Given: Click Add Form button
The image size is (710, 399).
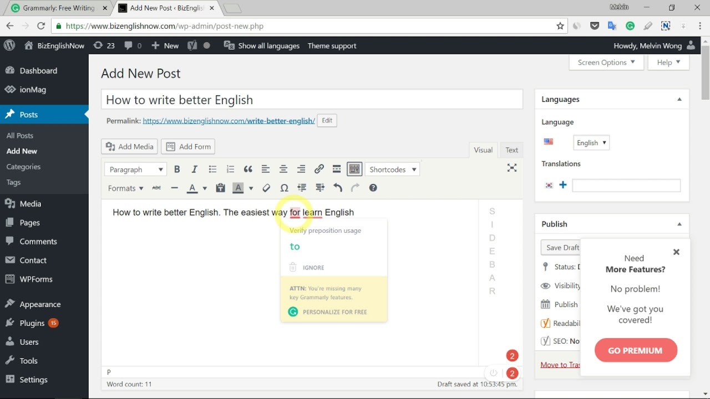Looking at the screenshot, I should [x=188, y=146].
